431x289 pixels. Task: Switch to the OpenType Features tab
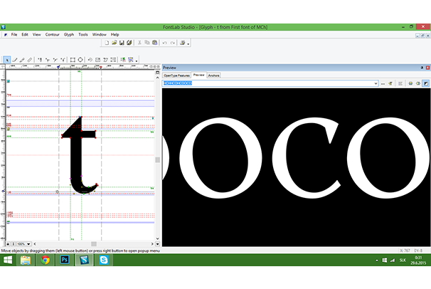pyautogui.click(x=176, y=75)
